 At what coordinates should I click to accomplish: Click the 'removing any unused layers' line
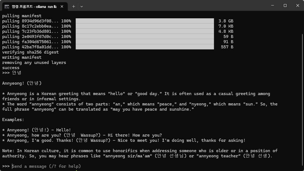[x=34, y=63]
